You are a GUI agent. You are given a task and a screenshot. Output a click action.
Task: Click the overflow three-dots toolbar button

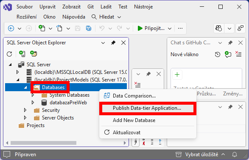[180, 28]
